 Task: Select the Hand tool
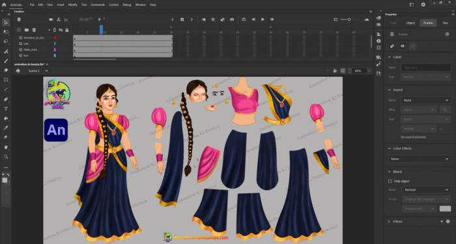coord(6,147)
